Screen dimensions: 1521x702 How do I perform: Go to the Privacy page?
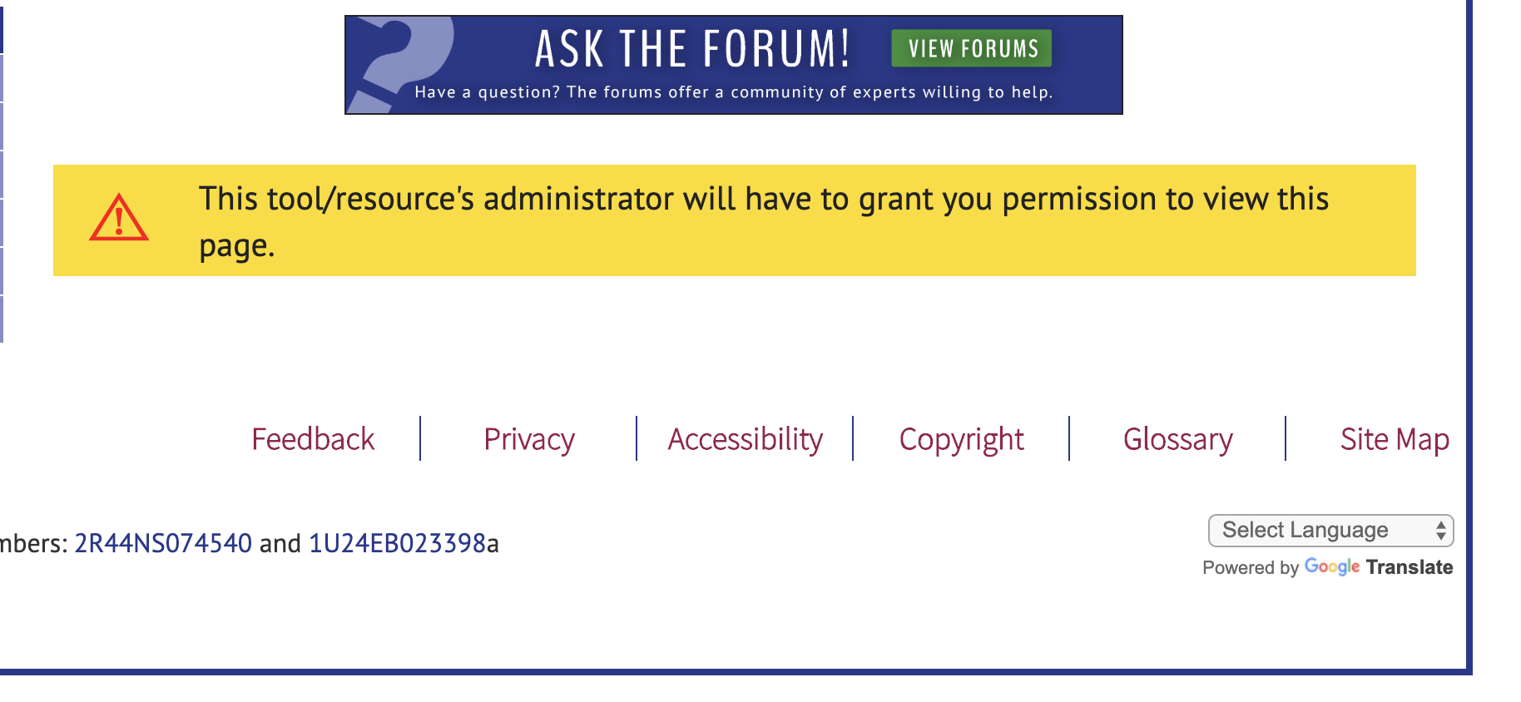pyautogui.click(x=529, y=439)
